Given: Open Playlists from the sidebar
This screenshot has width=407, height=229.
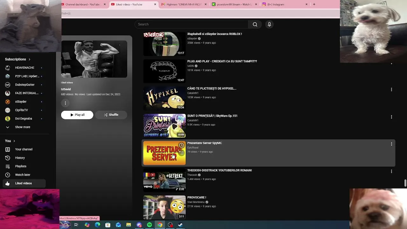Looking at the screenshot, I should click(x=24, y=166).
